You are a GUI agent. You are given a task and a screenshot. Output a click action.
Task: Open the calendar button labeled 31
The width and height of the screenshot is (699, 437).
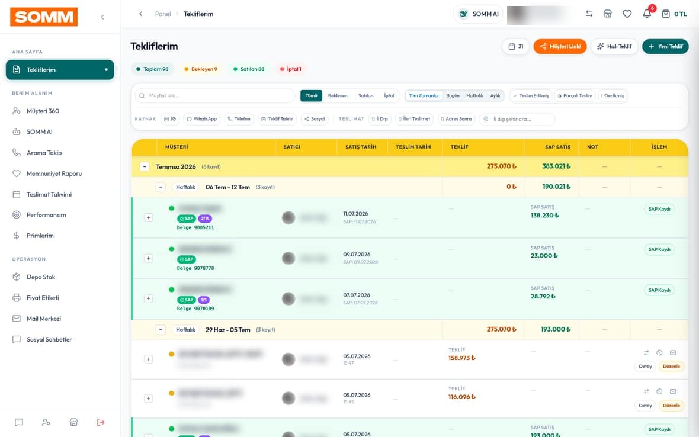pyautogui.click(x=516, y=46)
